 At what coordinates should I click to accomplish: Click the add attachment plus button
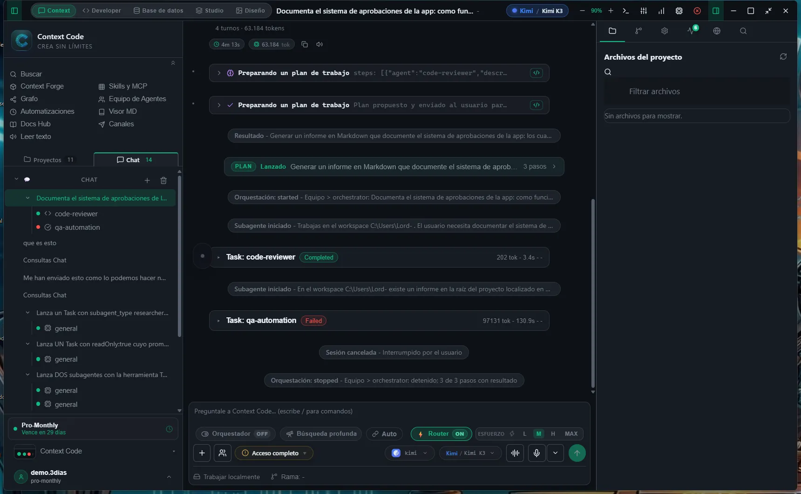pyautogui.click(x=202, y=453)
